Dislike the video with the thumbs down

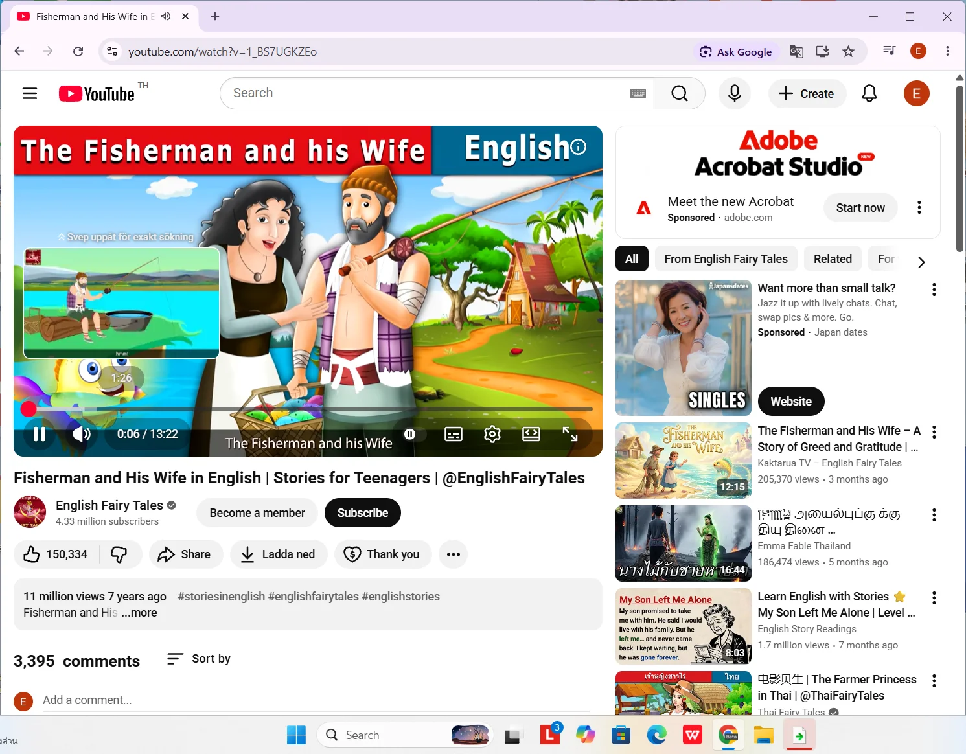coord(121,554)
